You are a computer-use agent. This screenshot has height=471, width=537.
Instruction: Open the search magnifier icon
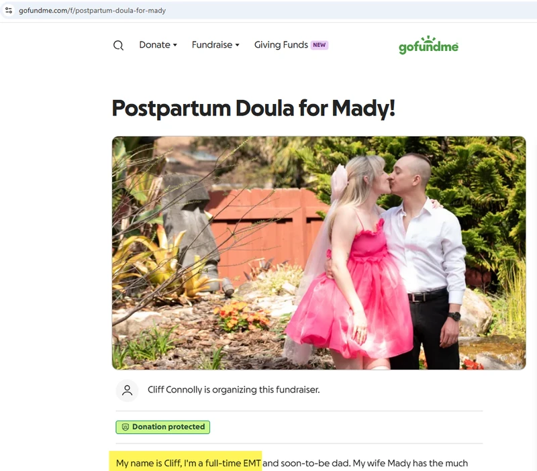pyautogui.click(x=118, y=45)
